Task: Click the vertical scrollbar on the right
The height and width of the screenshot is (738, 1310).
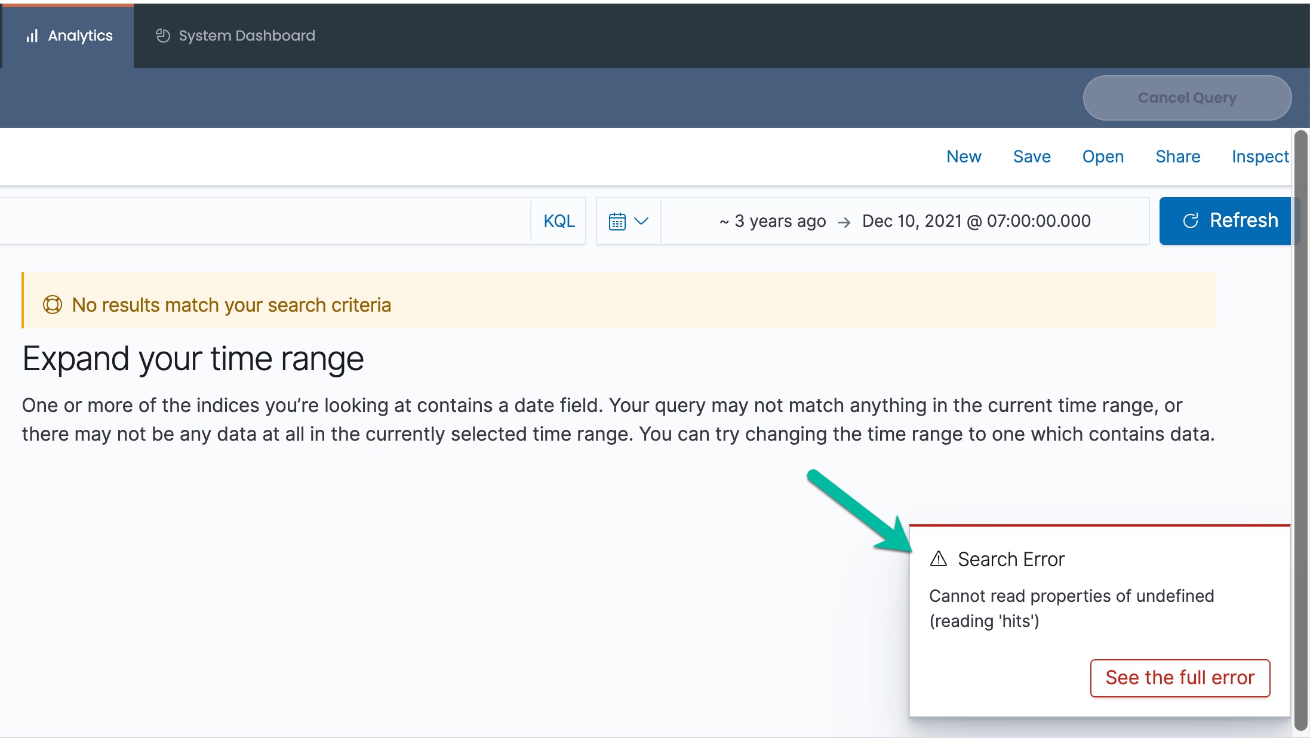Action: tap(1300, 430)
